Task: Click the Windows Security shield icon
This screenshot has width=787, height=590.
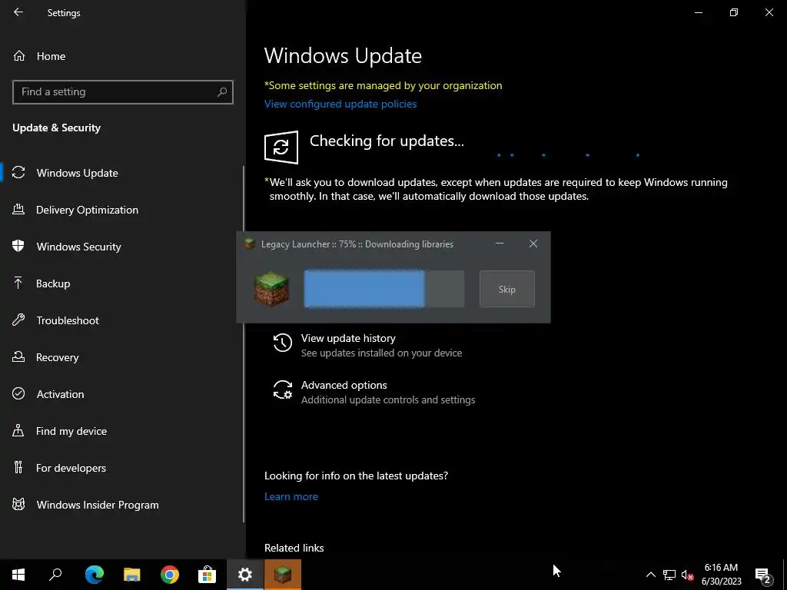Action: tap(18, 247)
